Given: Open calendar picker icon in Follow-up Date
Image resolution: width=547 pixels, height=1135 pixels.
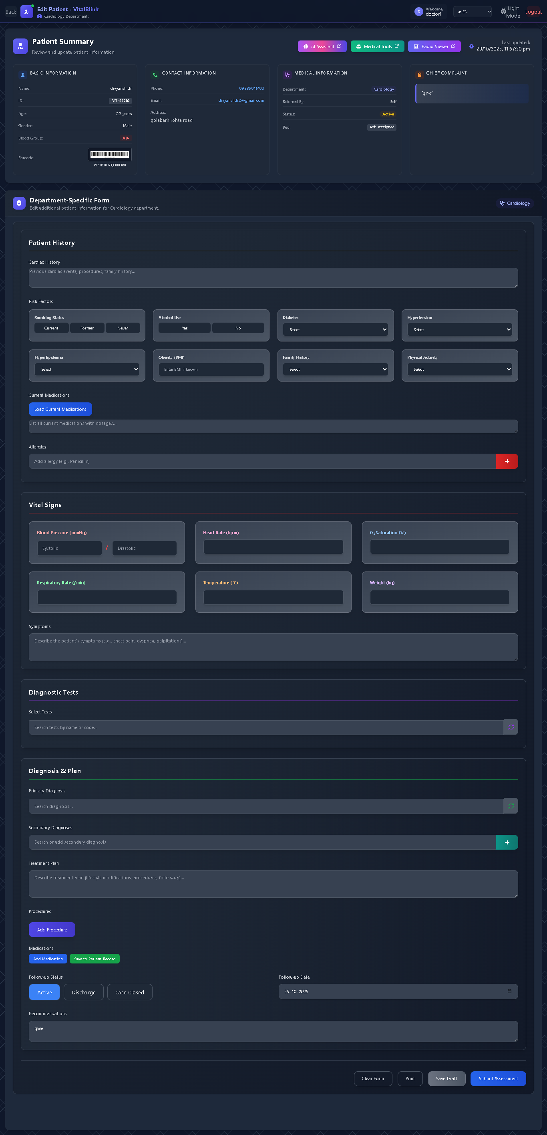Looking at the screenshot, I should click(509, 992).
